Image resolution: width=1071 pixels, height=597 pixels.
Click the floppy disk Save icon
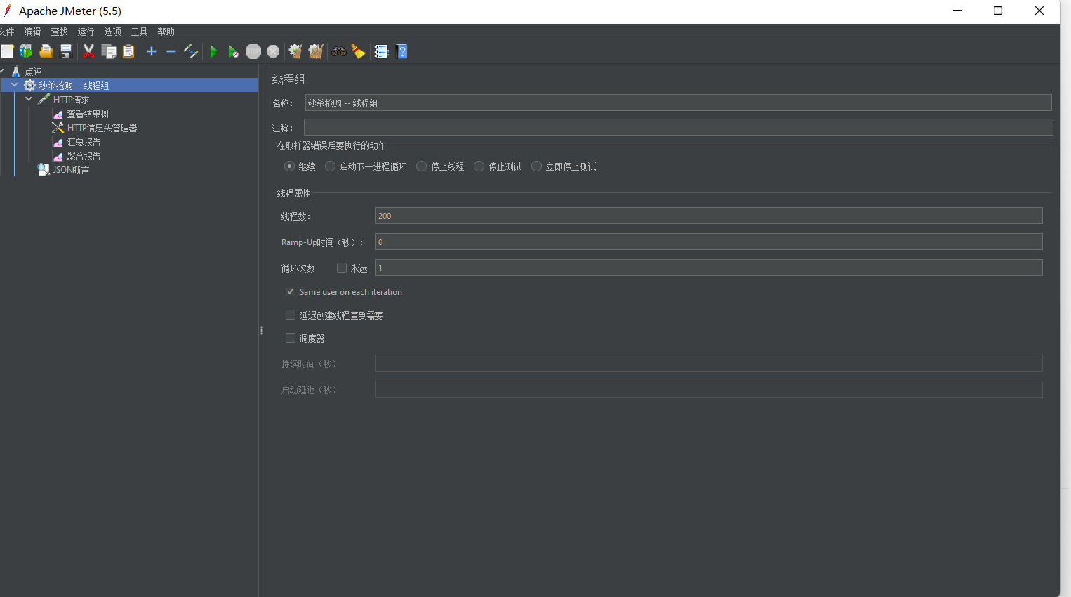tap(66, 51)
